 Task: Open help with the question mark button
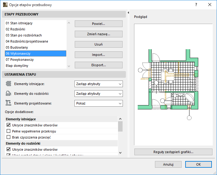pos(196,5)
